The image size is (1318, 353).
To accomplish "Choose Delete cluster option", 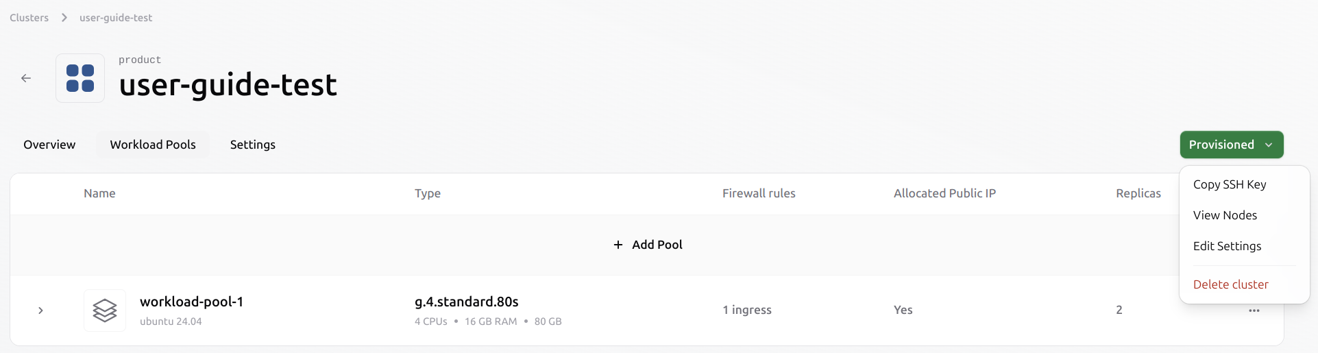I will coord(1230,284).
